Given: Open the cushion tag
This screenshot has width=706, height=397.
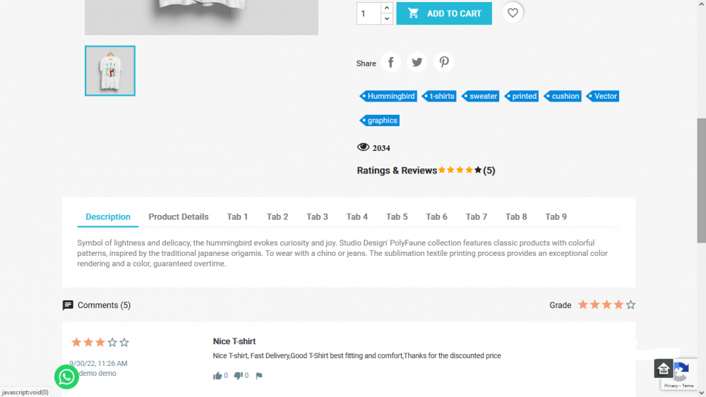Looking at the screenshot, I should 563,96.
